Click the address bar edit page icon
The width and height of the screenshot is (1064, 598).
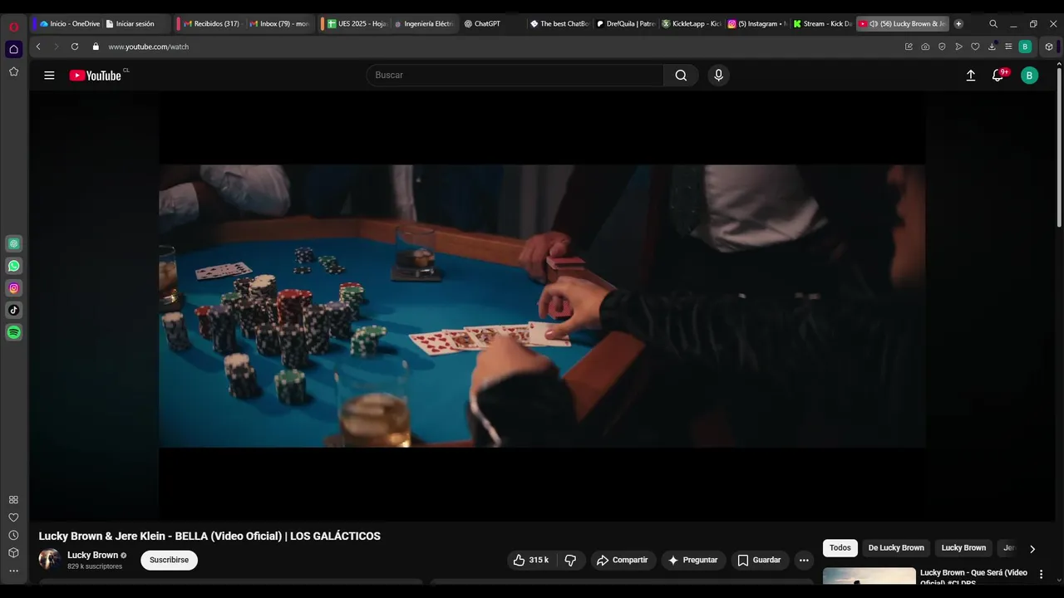[x=909, y=47]
